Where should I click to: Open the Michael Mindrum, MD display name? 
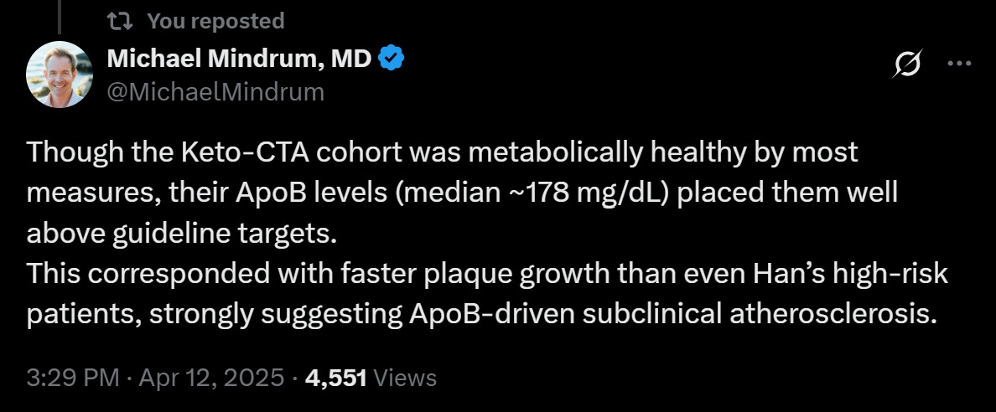point(240,59)
